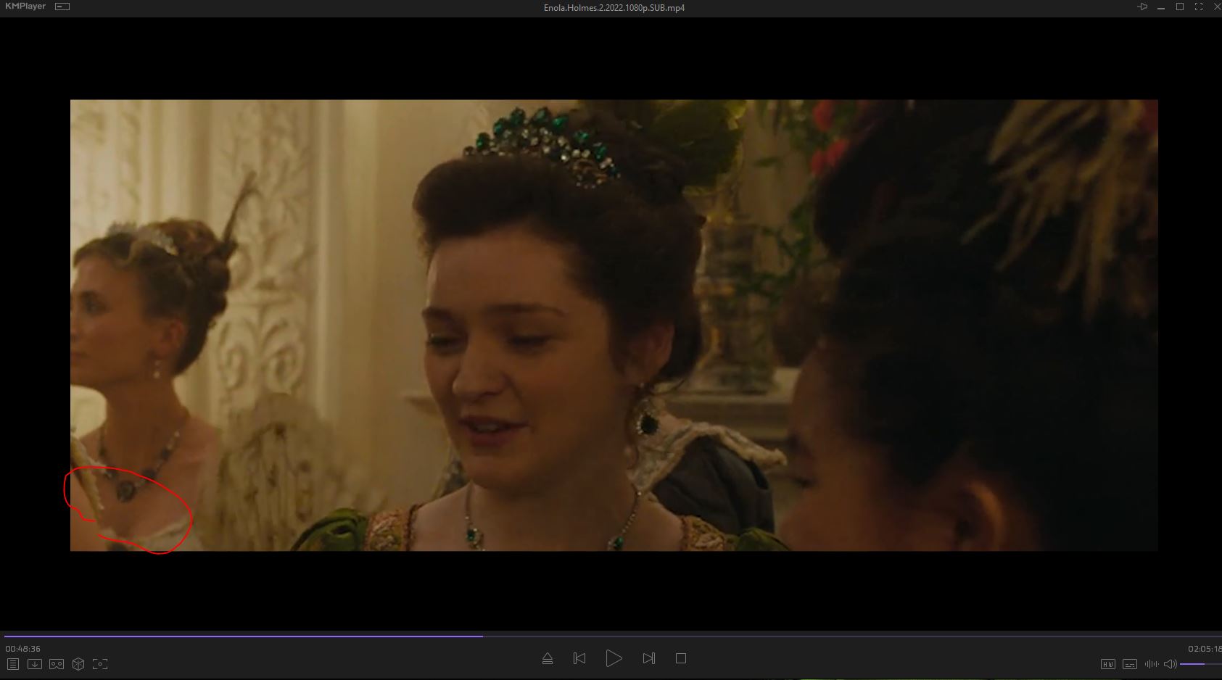Screen dimensions: 1222x680
Task: Open the playlist panel icon
Action: [13, 664]
